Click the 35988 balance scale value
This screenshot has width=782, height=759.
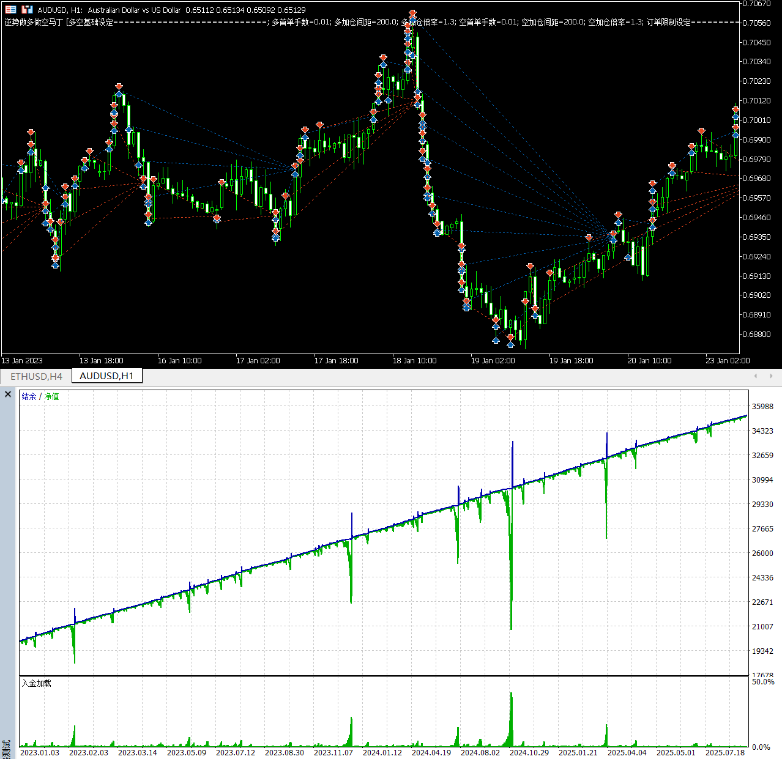[x=762, y=407]
